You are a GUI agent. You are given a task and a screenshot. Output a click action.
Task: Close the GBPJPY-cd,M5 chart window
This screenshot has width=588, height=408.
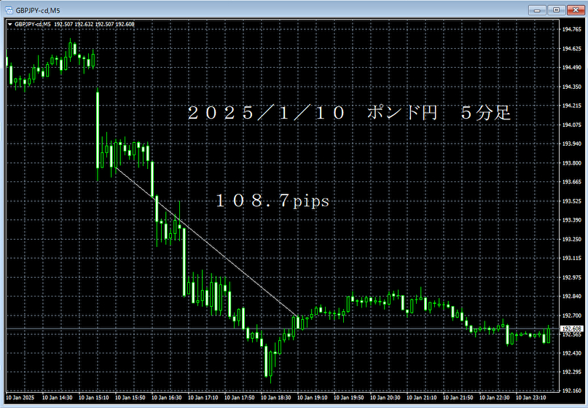tap(573, 9)
